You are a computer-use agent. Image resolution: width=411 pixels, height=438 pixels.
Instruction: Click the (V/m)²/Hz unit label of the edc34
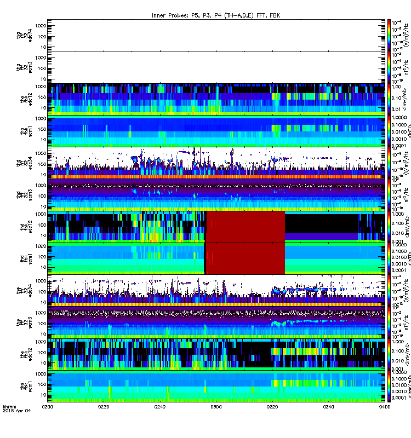(407, 291)
